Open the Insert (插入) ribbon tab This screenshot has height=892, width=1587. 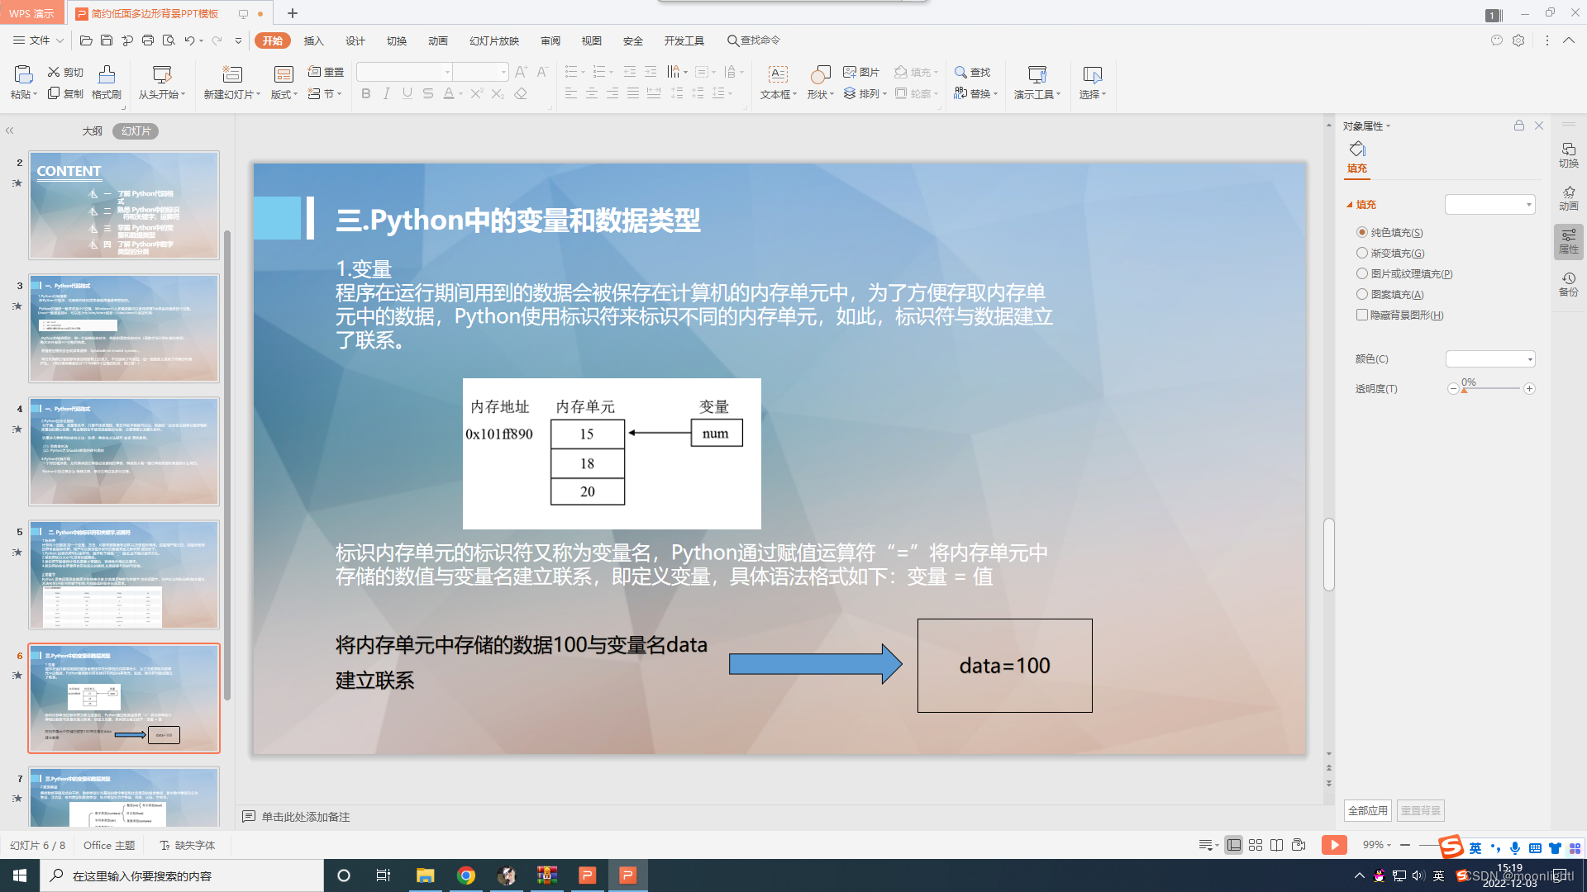[313, 40]
